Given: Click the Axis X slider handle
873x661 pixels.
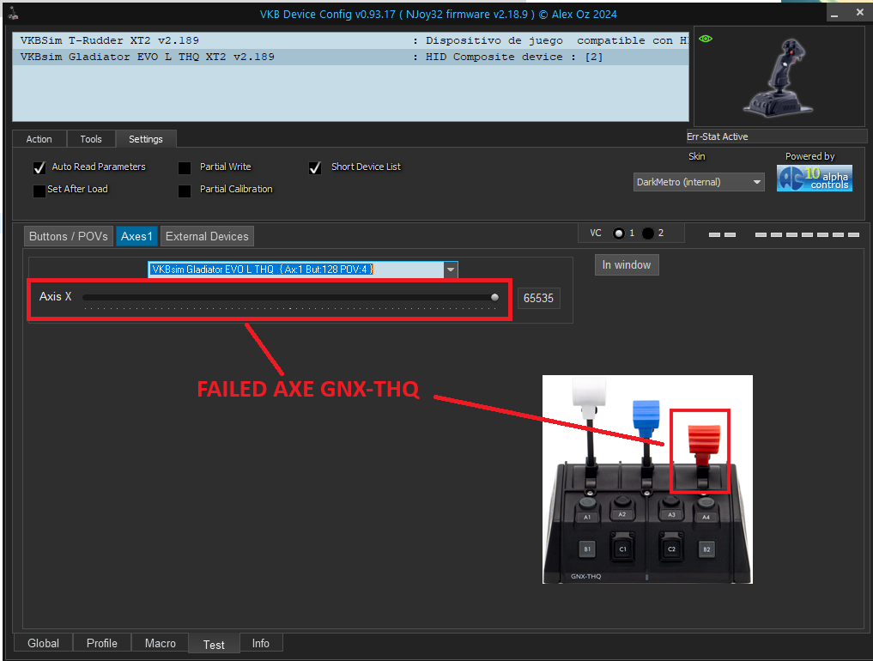Looking at the screenshot, I should (x=494, y=297).
